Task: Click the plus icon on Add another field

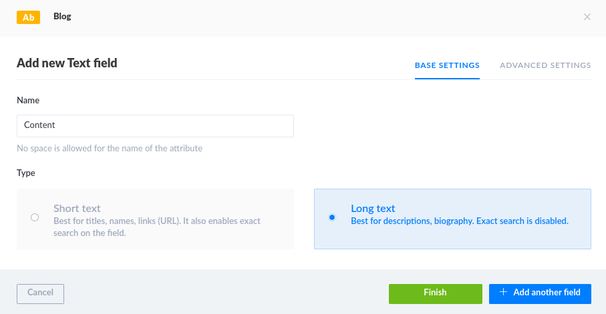Action: [504, 293]
